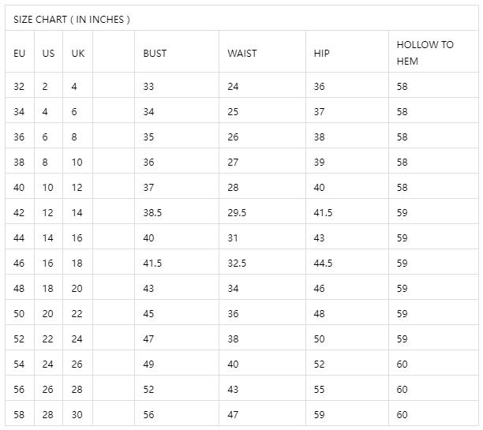Click the HIP column header
This screenshot has width=483, height=430.
[x=321, y=54]
